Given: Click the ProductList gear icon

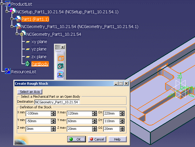Looking at the screenshot, I should tap(7, 4).
